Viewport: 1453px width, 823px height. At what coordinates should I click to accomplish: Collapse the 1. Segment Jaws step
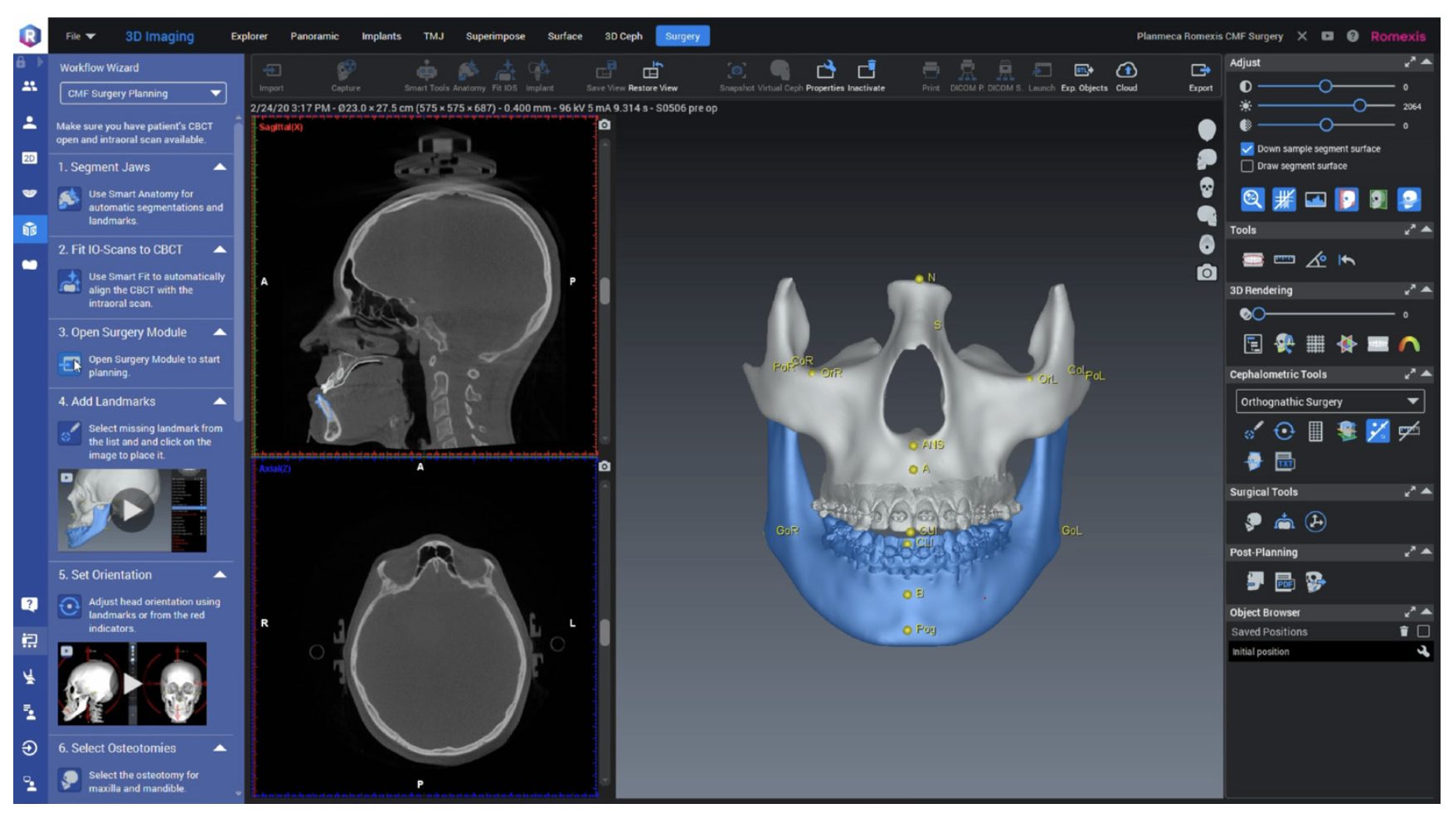[x=220, y=167]
